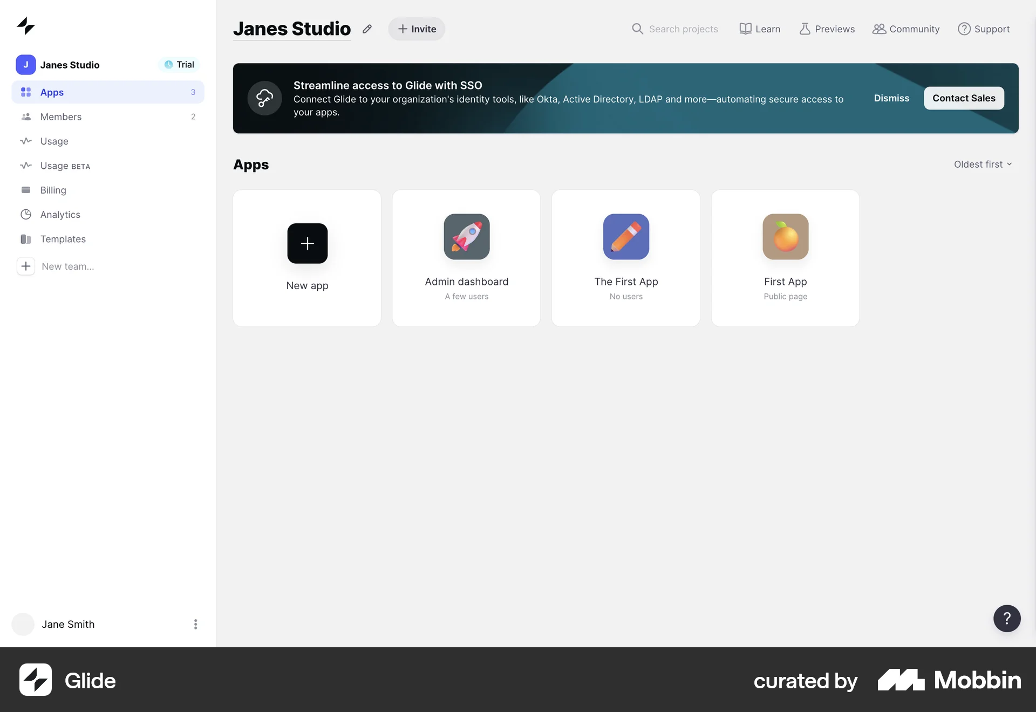Open the floating help question mark
The image size is (1036, 712).
click(x=1006, y=619)
